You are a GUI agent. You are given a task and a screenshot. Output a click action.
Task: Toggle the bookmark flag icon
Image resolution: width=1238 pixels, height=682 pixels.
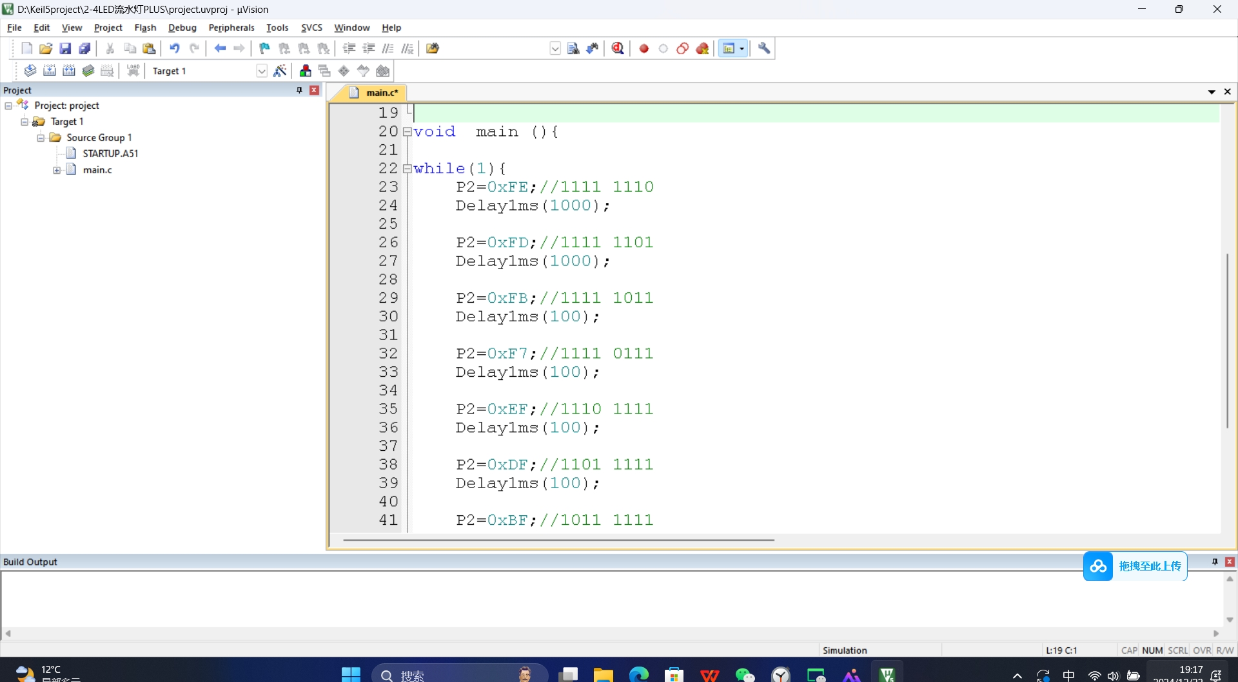(264, 48)
